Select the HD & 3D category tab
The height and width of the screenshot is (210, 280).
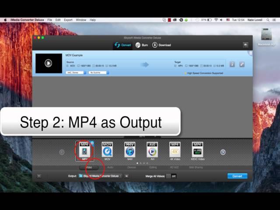pyautogui.click(x=174, y=167)
